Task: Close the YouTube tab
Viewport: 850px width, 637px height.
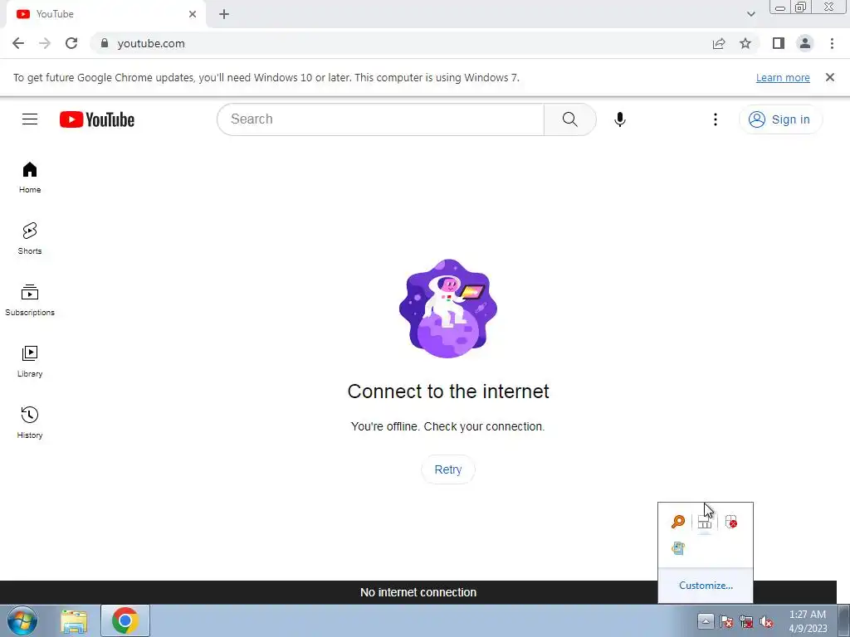Action: click(193, 14)
